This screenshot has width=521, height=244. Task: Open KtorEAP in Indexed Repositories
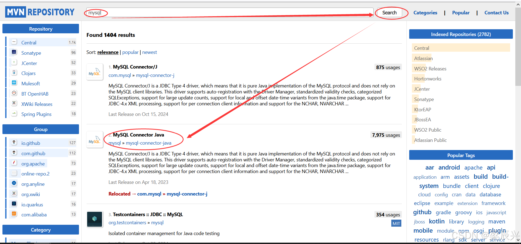tap(422, 110)
